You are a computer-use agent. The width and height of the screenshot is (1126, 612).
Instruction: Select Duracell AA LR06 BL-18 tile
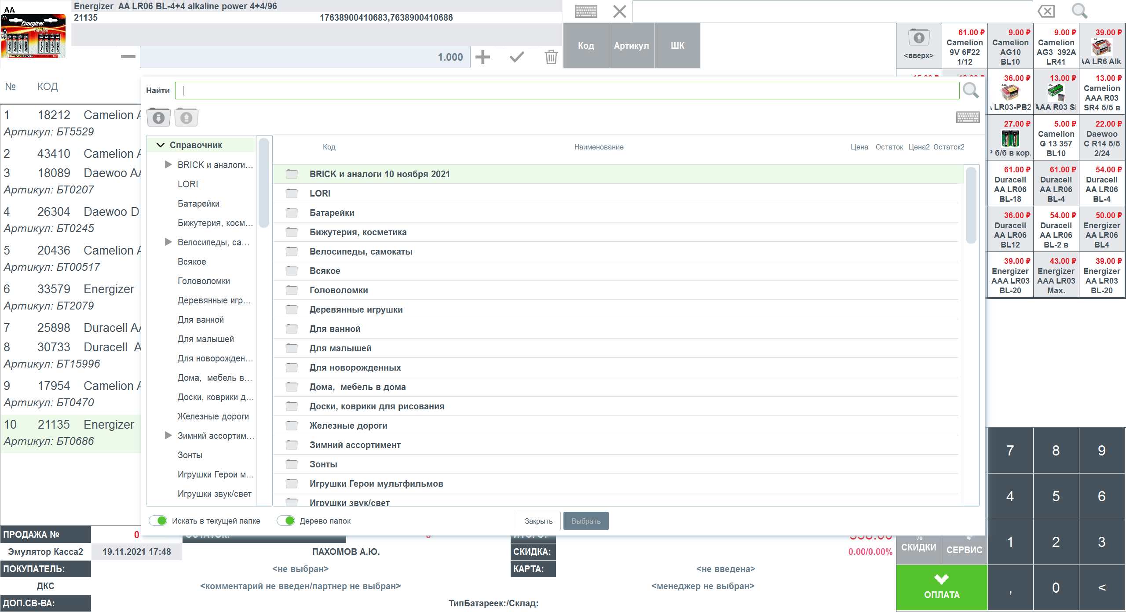(1010, 183)
